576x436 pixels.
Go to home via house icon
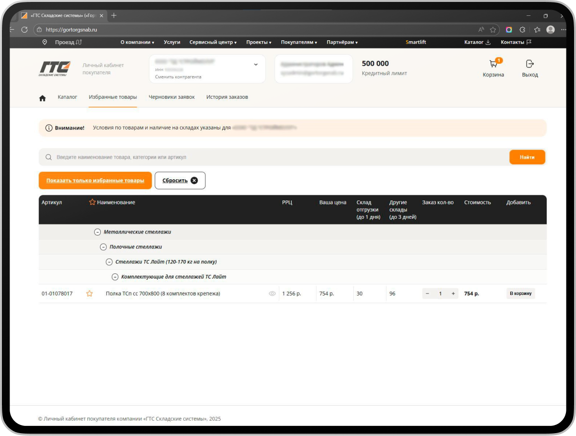[x=42, y=98]
